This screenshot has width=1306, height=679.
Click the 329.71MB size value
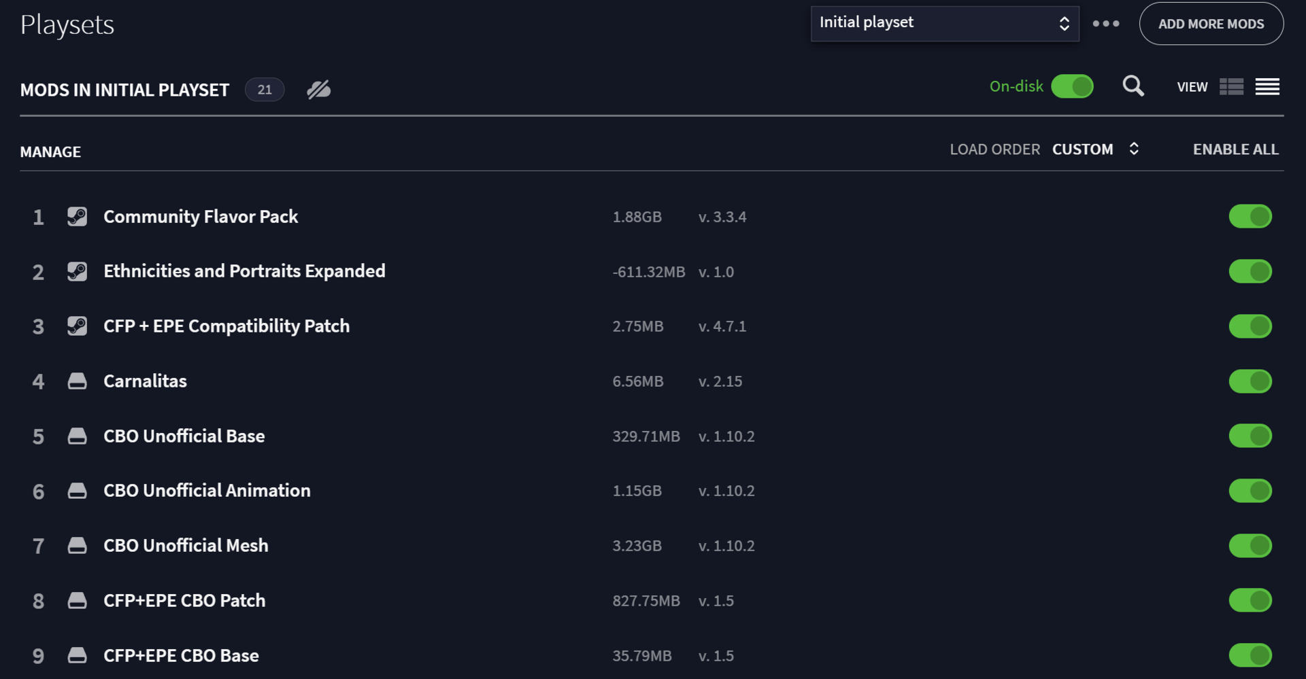[646, 437]
